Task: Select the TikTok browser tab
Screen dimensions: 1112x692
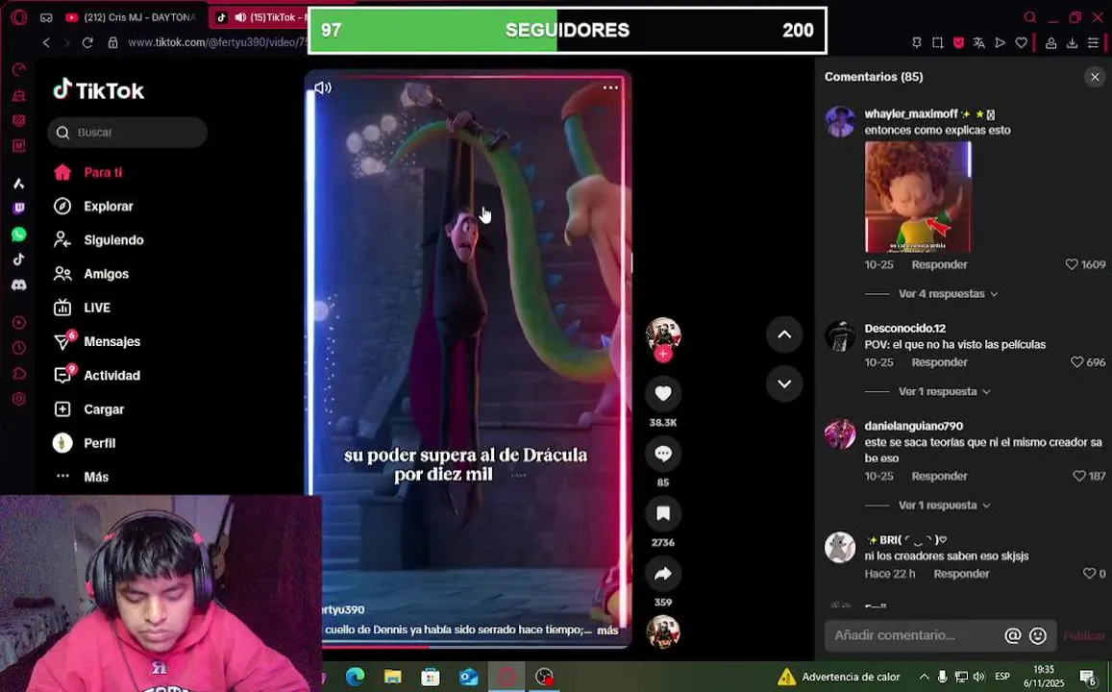Action: tap(259, 17)
